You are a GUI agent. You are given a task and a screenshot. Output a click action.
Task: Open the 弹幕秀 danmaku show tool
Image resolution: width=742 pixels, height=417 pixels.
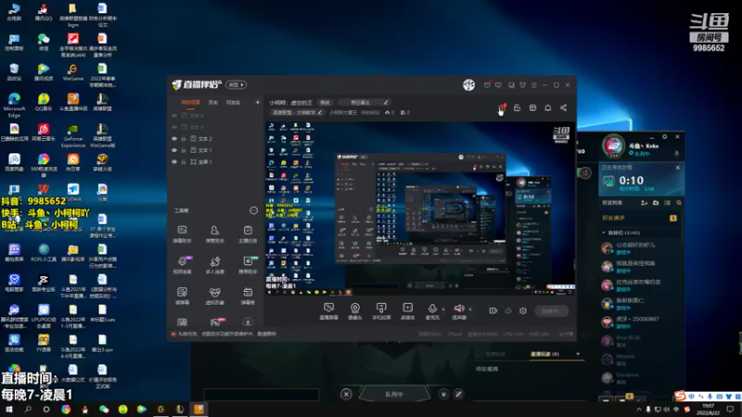(x=248, y=296)
